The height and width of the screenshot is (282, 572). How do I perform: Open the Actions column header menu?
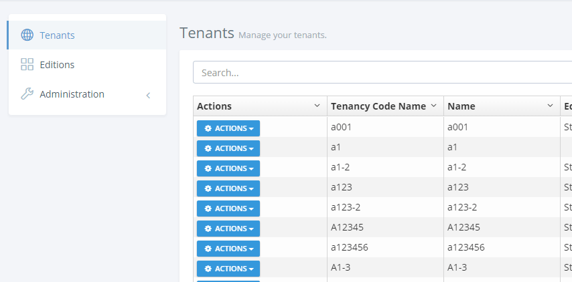click(317, 106)
